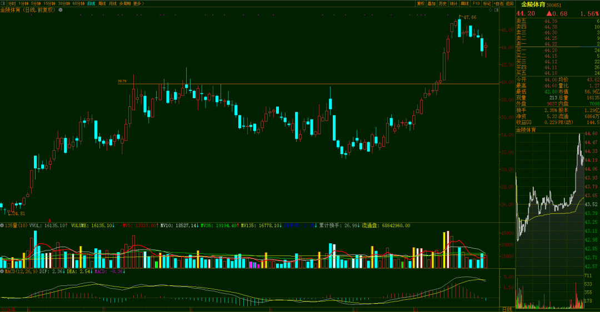
Task: Switch to the 日线 daily chart
Action: (x=91, y=3)
